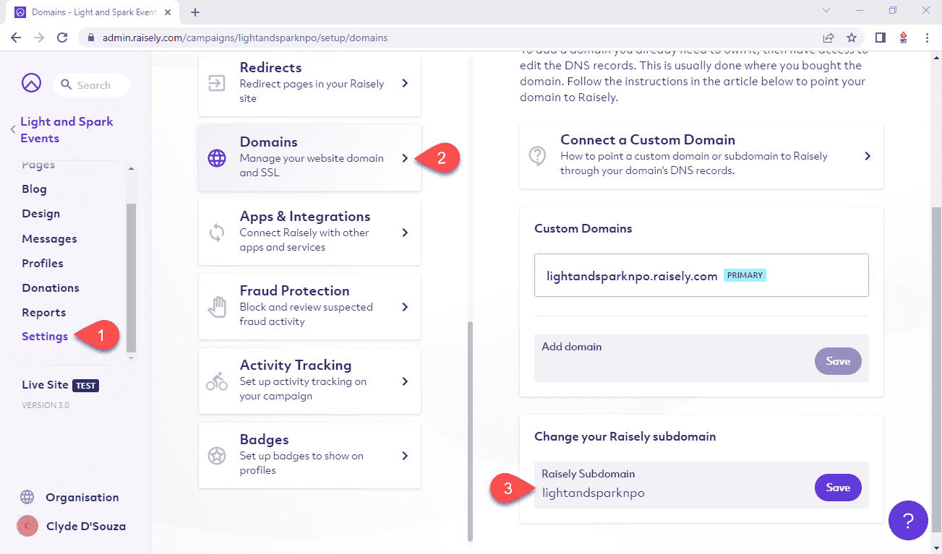The image size is (942, 554).
Task: Expand the Badges chevron
Action: click(405, 456)
